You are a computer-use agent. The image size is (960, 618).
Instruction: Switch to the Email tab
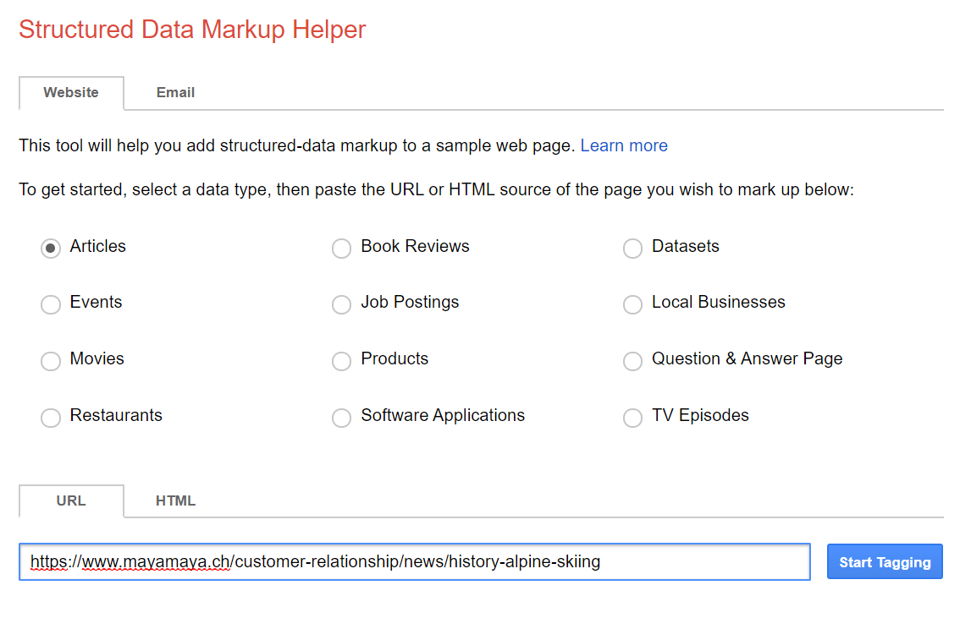tap(176, 93)
